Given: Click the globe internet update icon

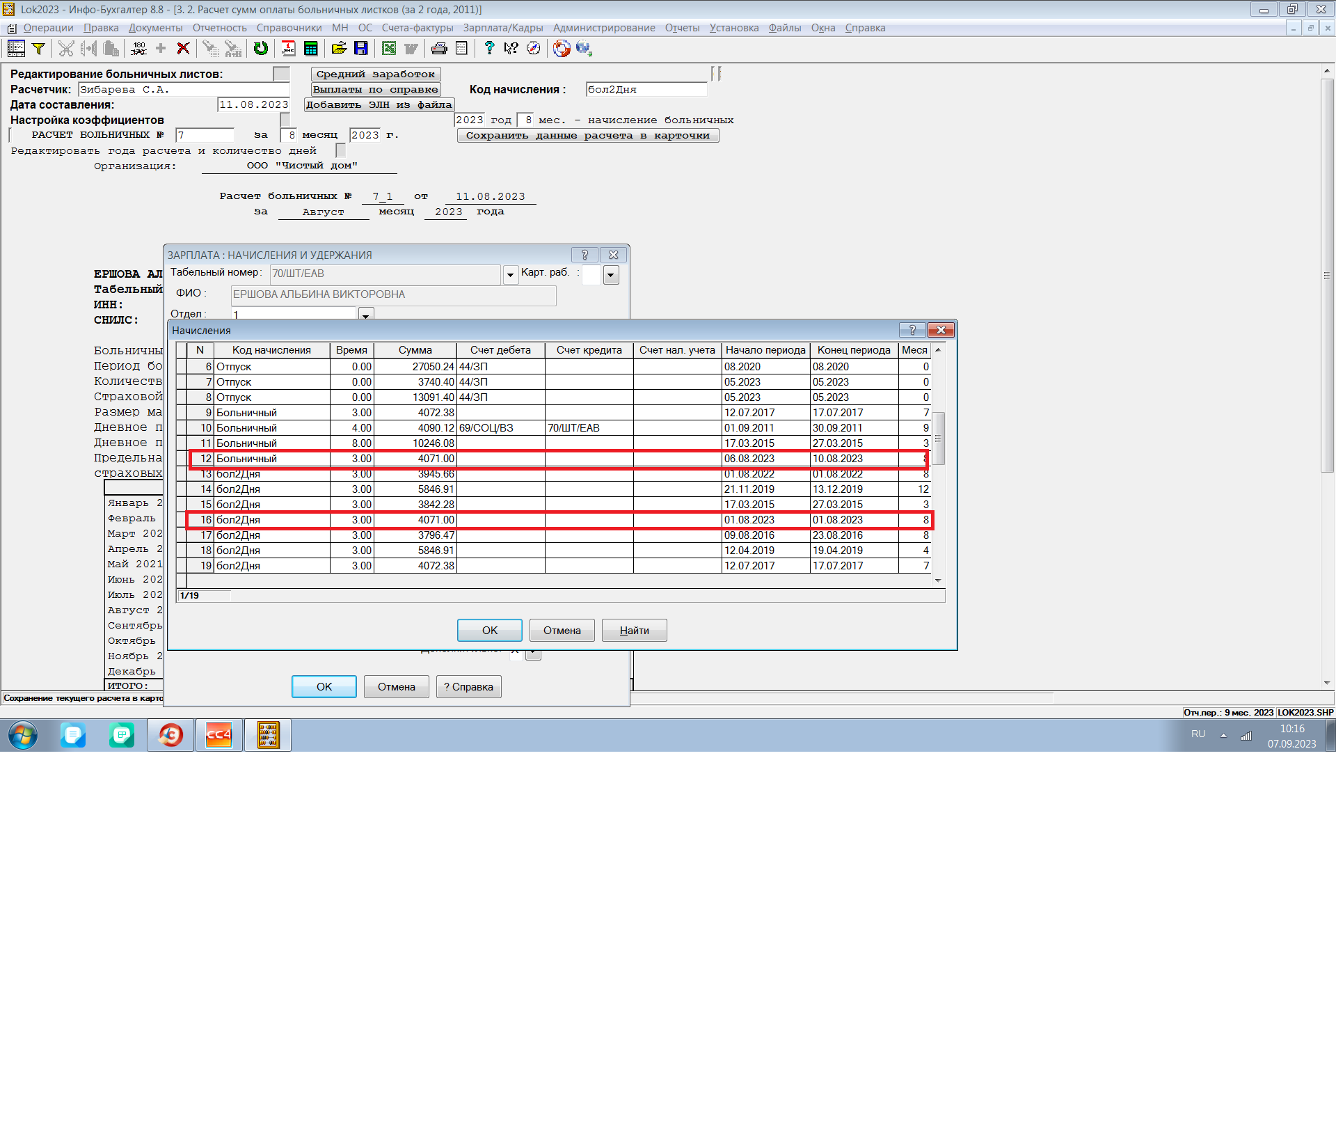Looking at the screenshot, I should [584, 48].
